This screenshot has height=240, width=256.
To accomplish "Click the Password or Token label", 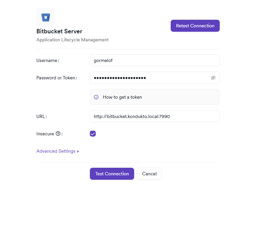I will click(56, 78).
